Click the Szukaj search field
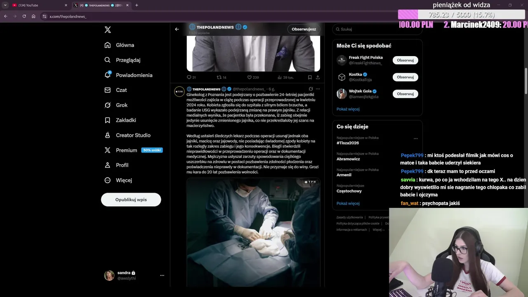 [x=377, y=29]
